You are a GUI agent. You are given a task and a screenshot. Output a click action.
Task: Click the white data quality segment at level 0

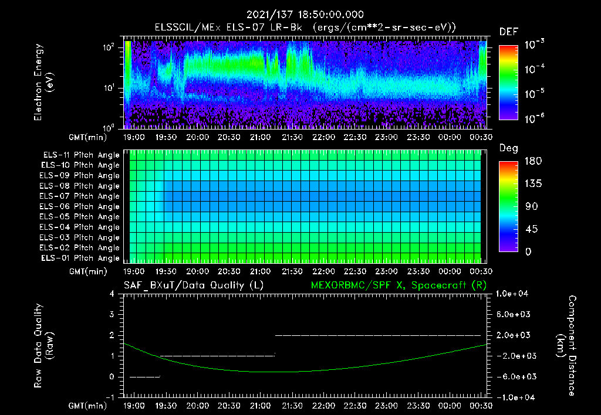point(145,377)
